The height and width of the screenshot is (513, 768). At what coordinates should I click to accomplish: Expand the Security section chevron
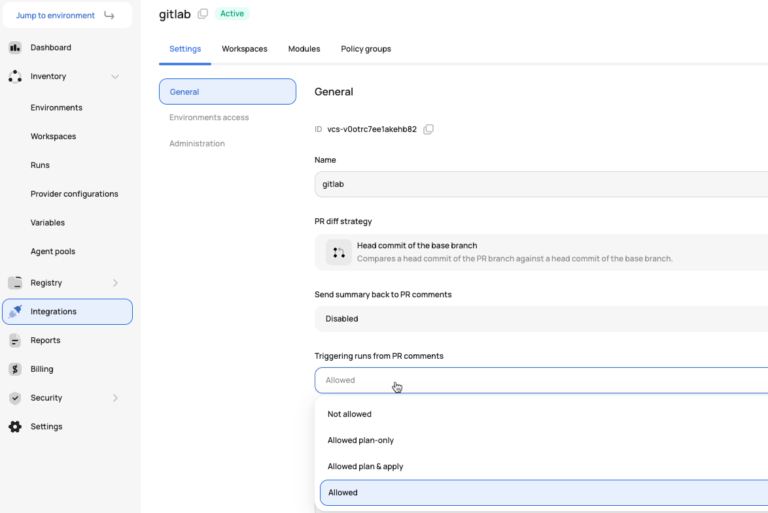115,398
